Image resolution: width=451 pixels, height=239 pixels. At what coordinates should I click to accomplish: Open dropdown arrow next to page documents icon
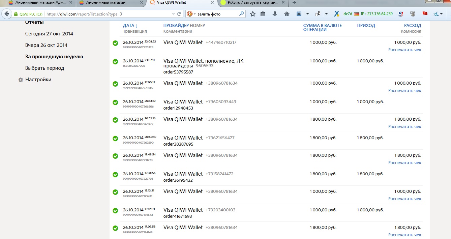(x=326, y=14)
